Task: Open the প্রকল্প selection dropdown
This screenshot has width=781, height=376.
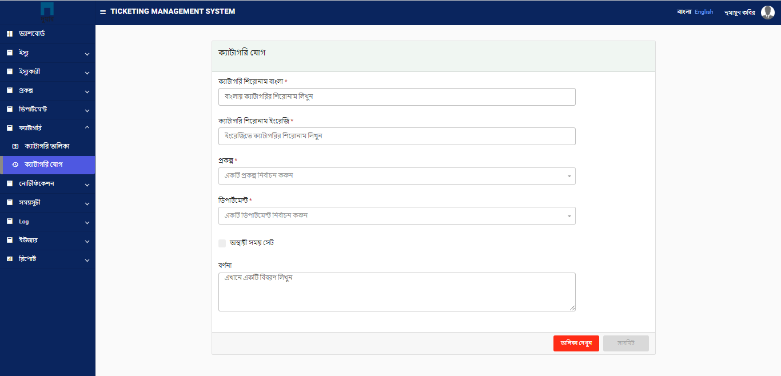Action: click(x=397, y=175)
